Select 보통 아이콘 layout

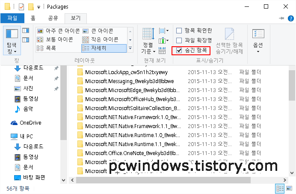click(55, 39)
